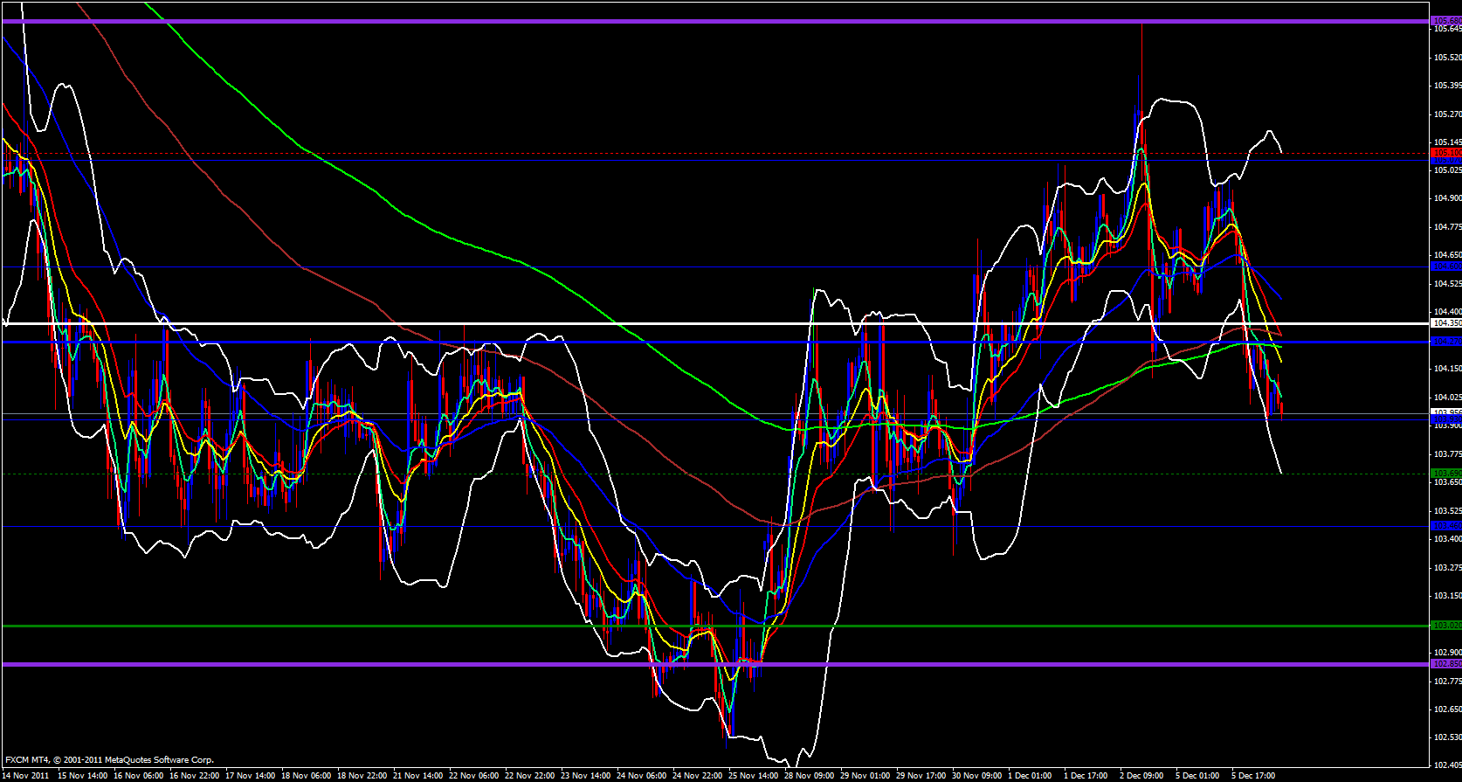Click the 30 Nov 09:00 time label
This screenshot has width=1462, height=782.
[x=977, y=775]
